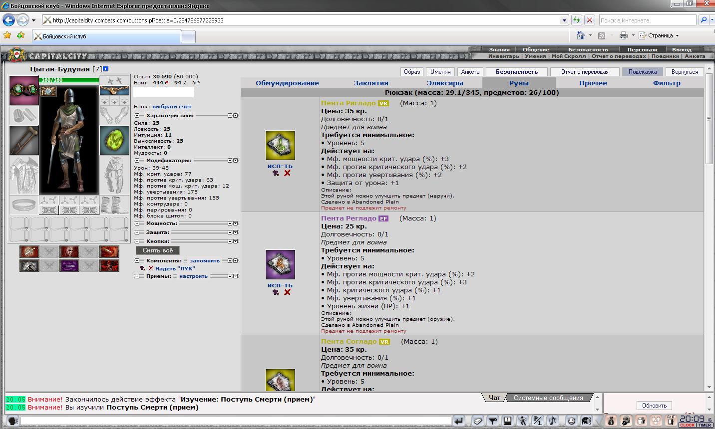Click the speaking head icon left of chat input
Image resolution: width=715 pixels, height=429 pixels.
pyautogui.click(x=13, y=421)
